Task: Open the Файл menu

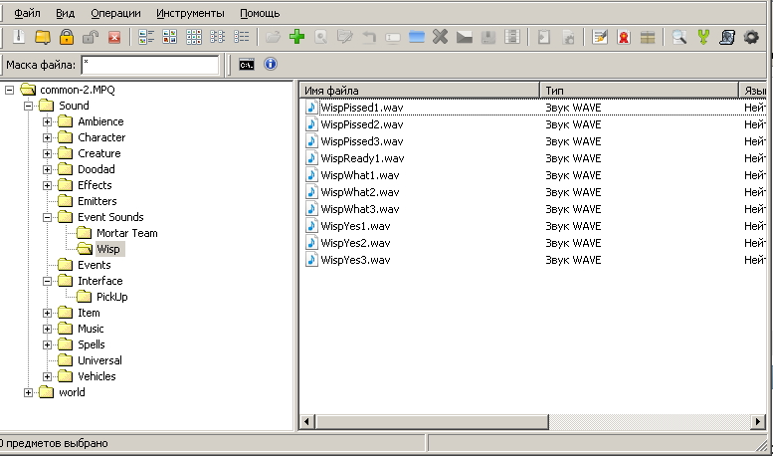Action: coord(27,13)
